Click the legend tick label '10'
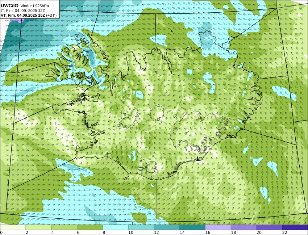Screen dimensions: 308x235 coord(130,232)
